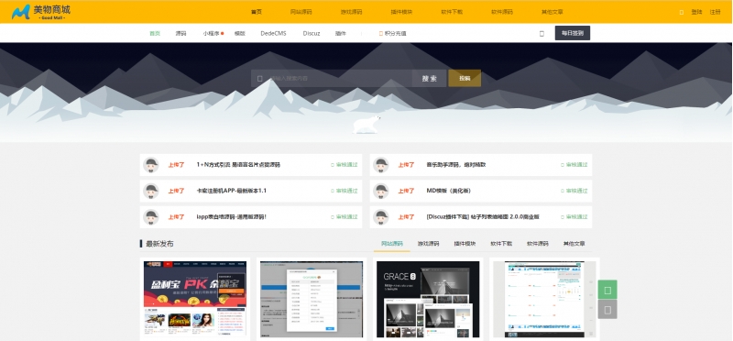Click 审核通过 status in the 1+N方式引流 row
This screenshot has width=733, height=341.
[x=345, y=165]
